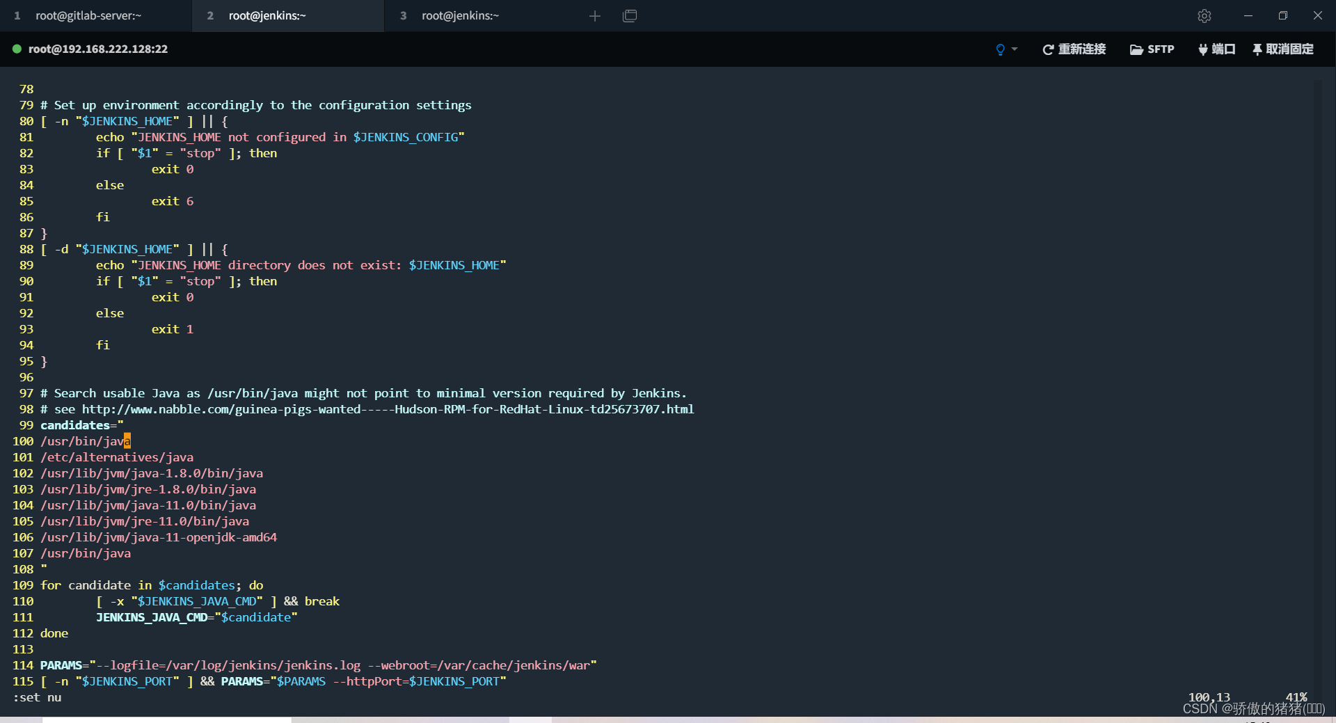Open the split window layout icon
Viewport: 1336px width, 723px height.
click(630, 15)
